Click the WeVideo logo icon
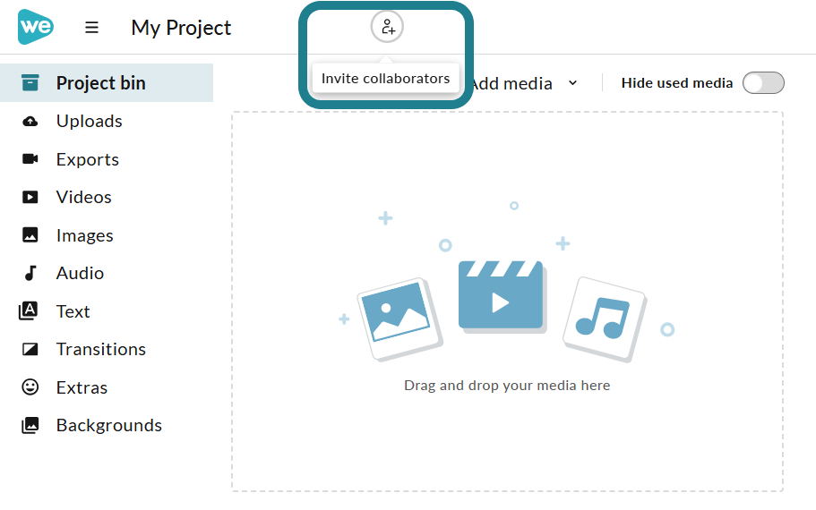 click(x=36, y=27)
